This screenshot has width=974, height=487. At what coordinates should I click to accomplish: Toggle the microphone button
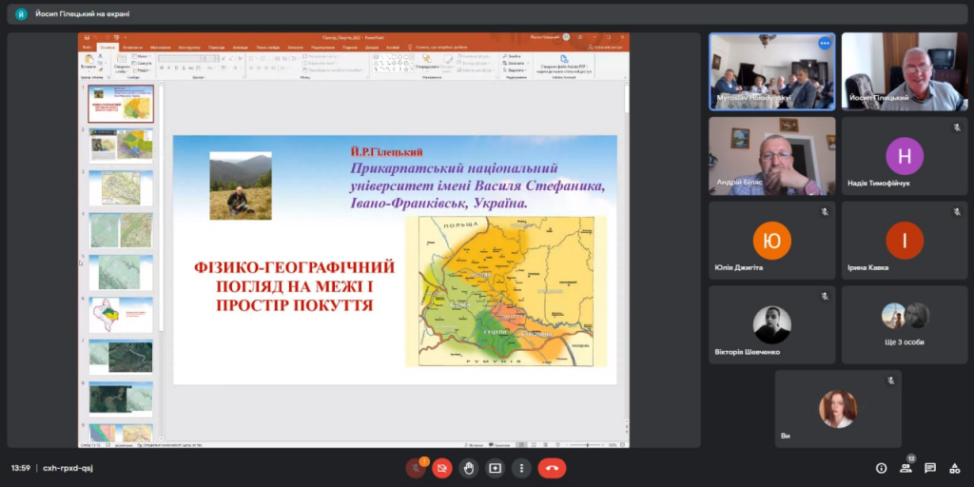[x=416, y=468]
